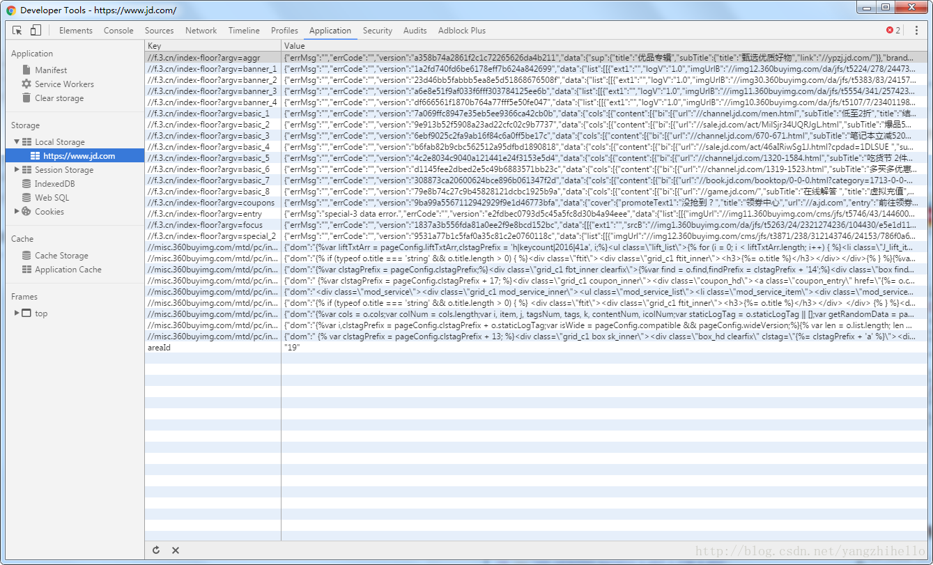The width and height of the screenshot is (933, 565).
Task: Select Application Cache in Cache section
Action: pyautogui.click(x=68, y=270)
